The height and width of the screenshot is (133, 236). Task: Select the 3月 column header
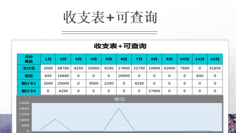pos(78,59)
